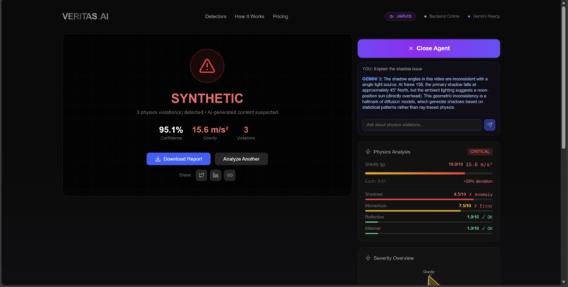Focus the Ask about physics violations field
This screenshot has width=568, height=287.
[x=421, y=125]
